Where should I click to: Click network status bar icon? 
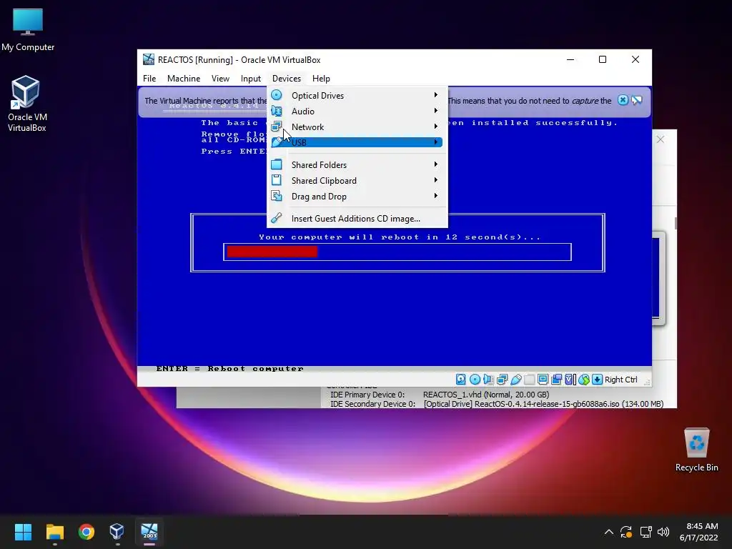[x=503, y=380]
